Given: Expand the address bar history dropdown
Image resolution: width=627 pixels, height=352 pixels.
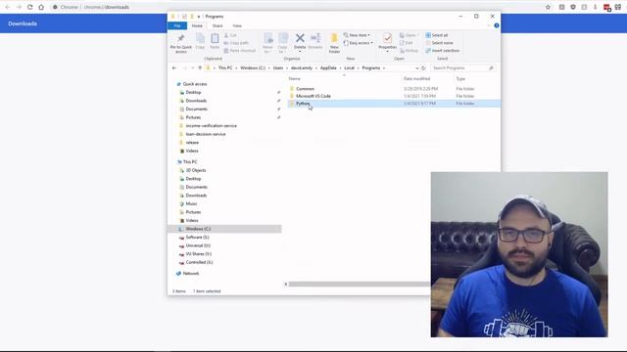Looking at the screenshot, I should click(x=417, y=68).
